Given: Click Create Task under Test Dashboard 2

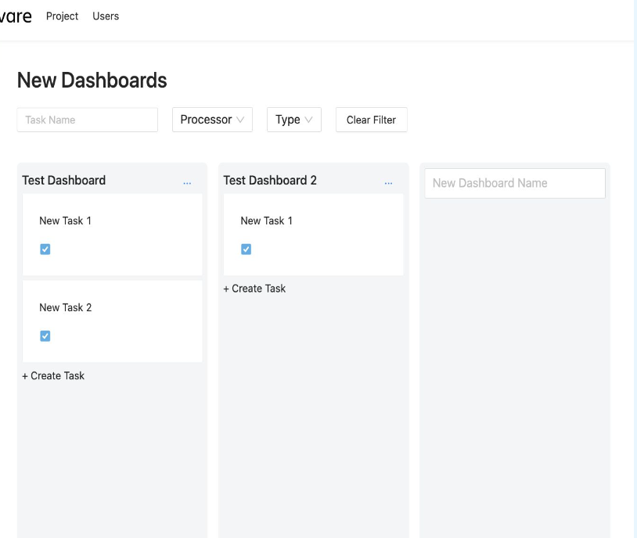Looking at the screenshot, I should (254, 289).
